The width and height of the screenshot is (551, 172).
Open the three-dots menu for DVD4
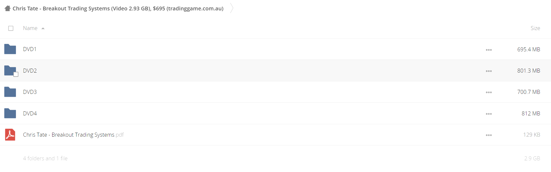coord(489,114)
